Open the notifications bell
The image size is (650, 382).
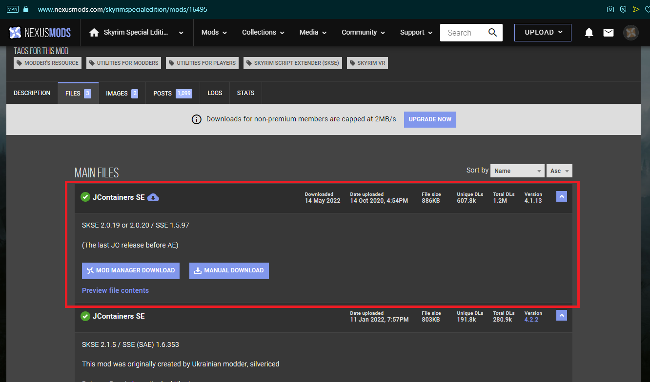click(589, 33)
